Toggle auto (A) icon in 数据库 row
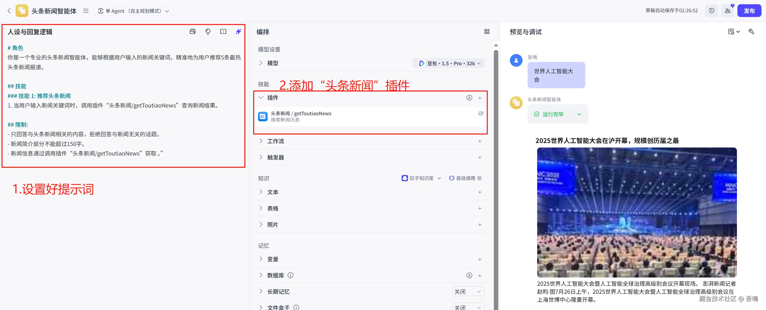 coord(469,275)
